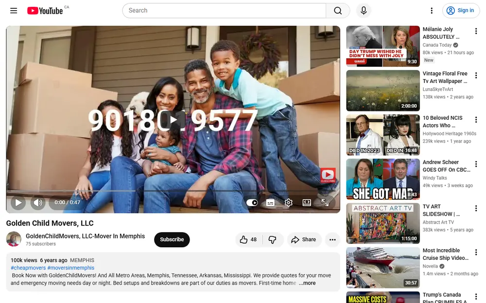The width and height of the screenshot is (486, 303).
Task: Open options menu for Cruise Ship video
Action: pos(476,252)
